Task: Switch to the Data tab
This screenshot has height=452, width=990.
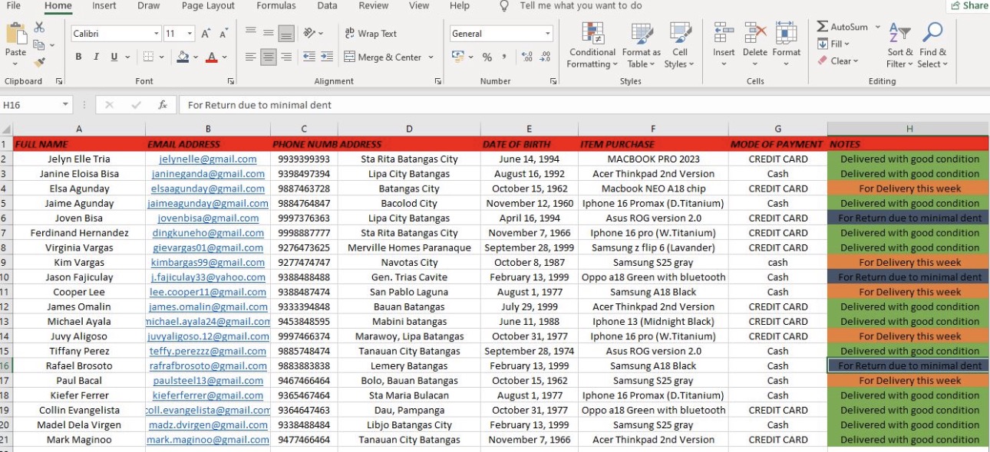Action: pyautogui.click(x=328, y=6)
